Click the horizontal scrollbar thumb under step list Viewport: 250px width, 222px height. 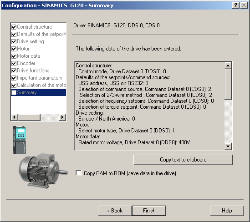(29, 117)
